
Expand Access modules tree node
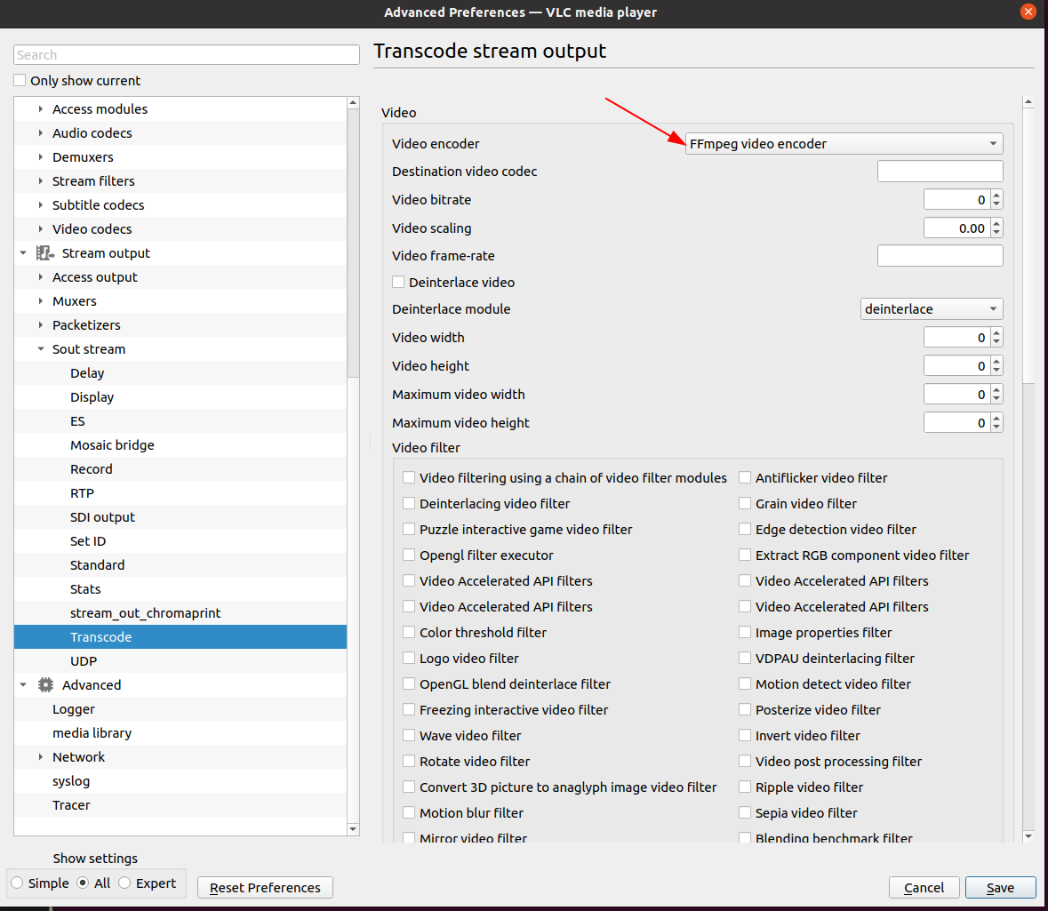pos(41,108)
